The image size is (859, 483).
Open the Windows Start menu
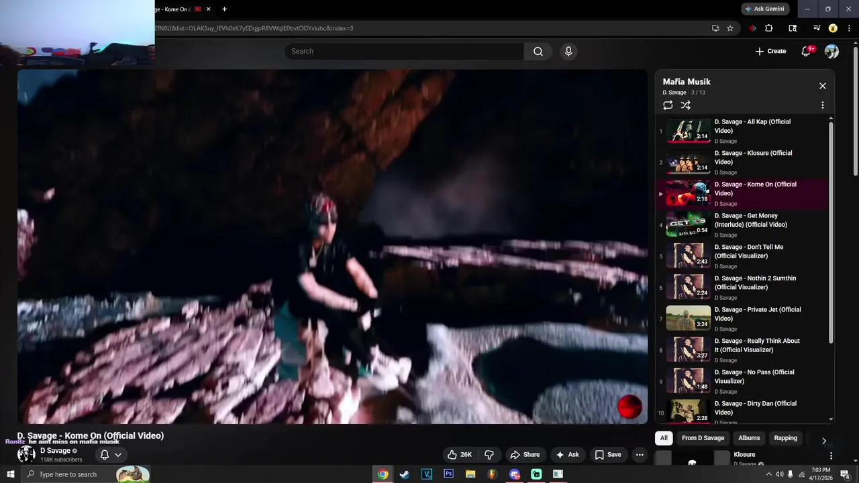pyautogui.click(x=10, y=474)
